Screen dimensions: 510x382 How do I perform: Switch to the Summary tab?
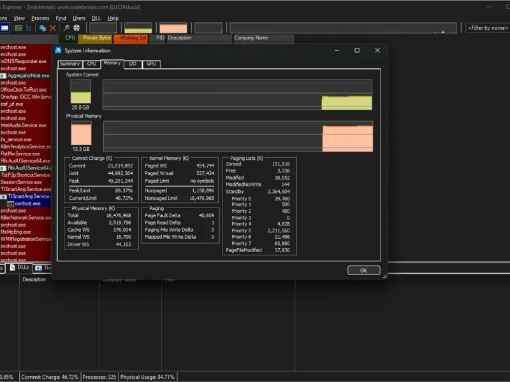(69, 64)
